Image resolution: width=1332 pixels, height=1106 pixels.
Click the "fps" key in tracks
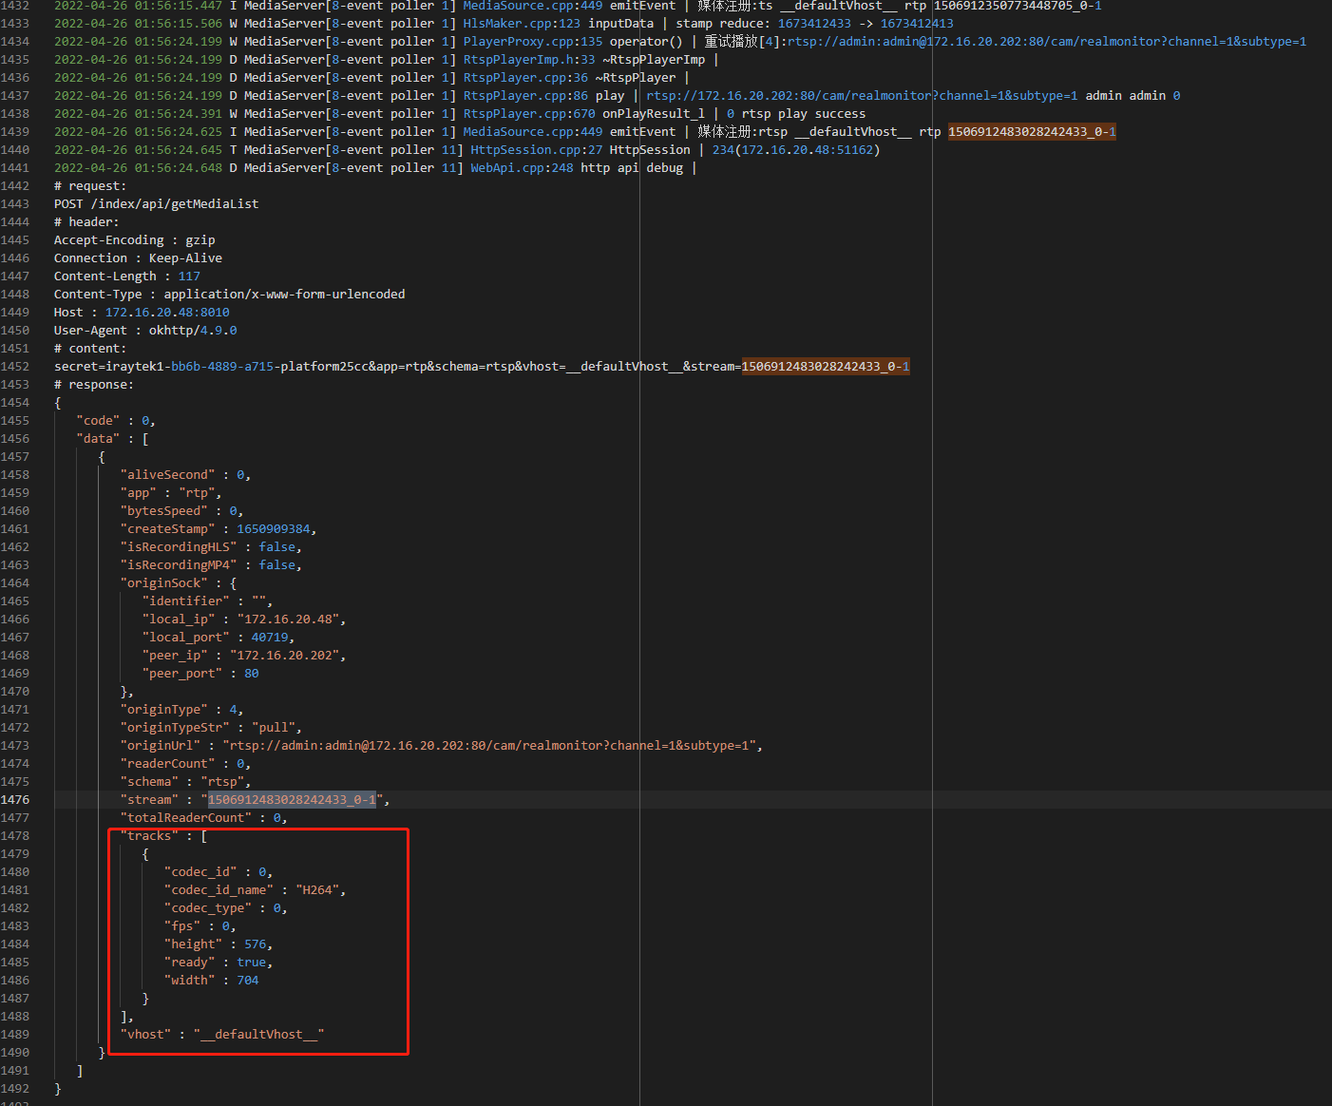pos(182,926)
